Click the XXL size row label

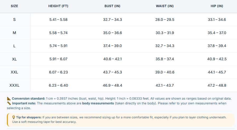tap(14, 72)
